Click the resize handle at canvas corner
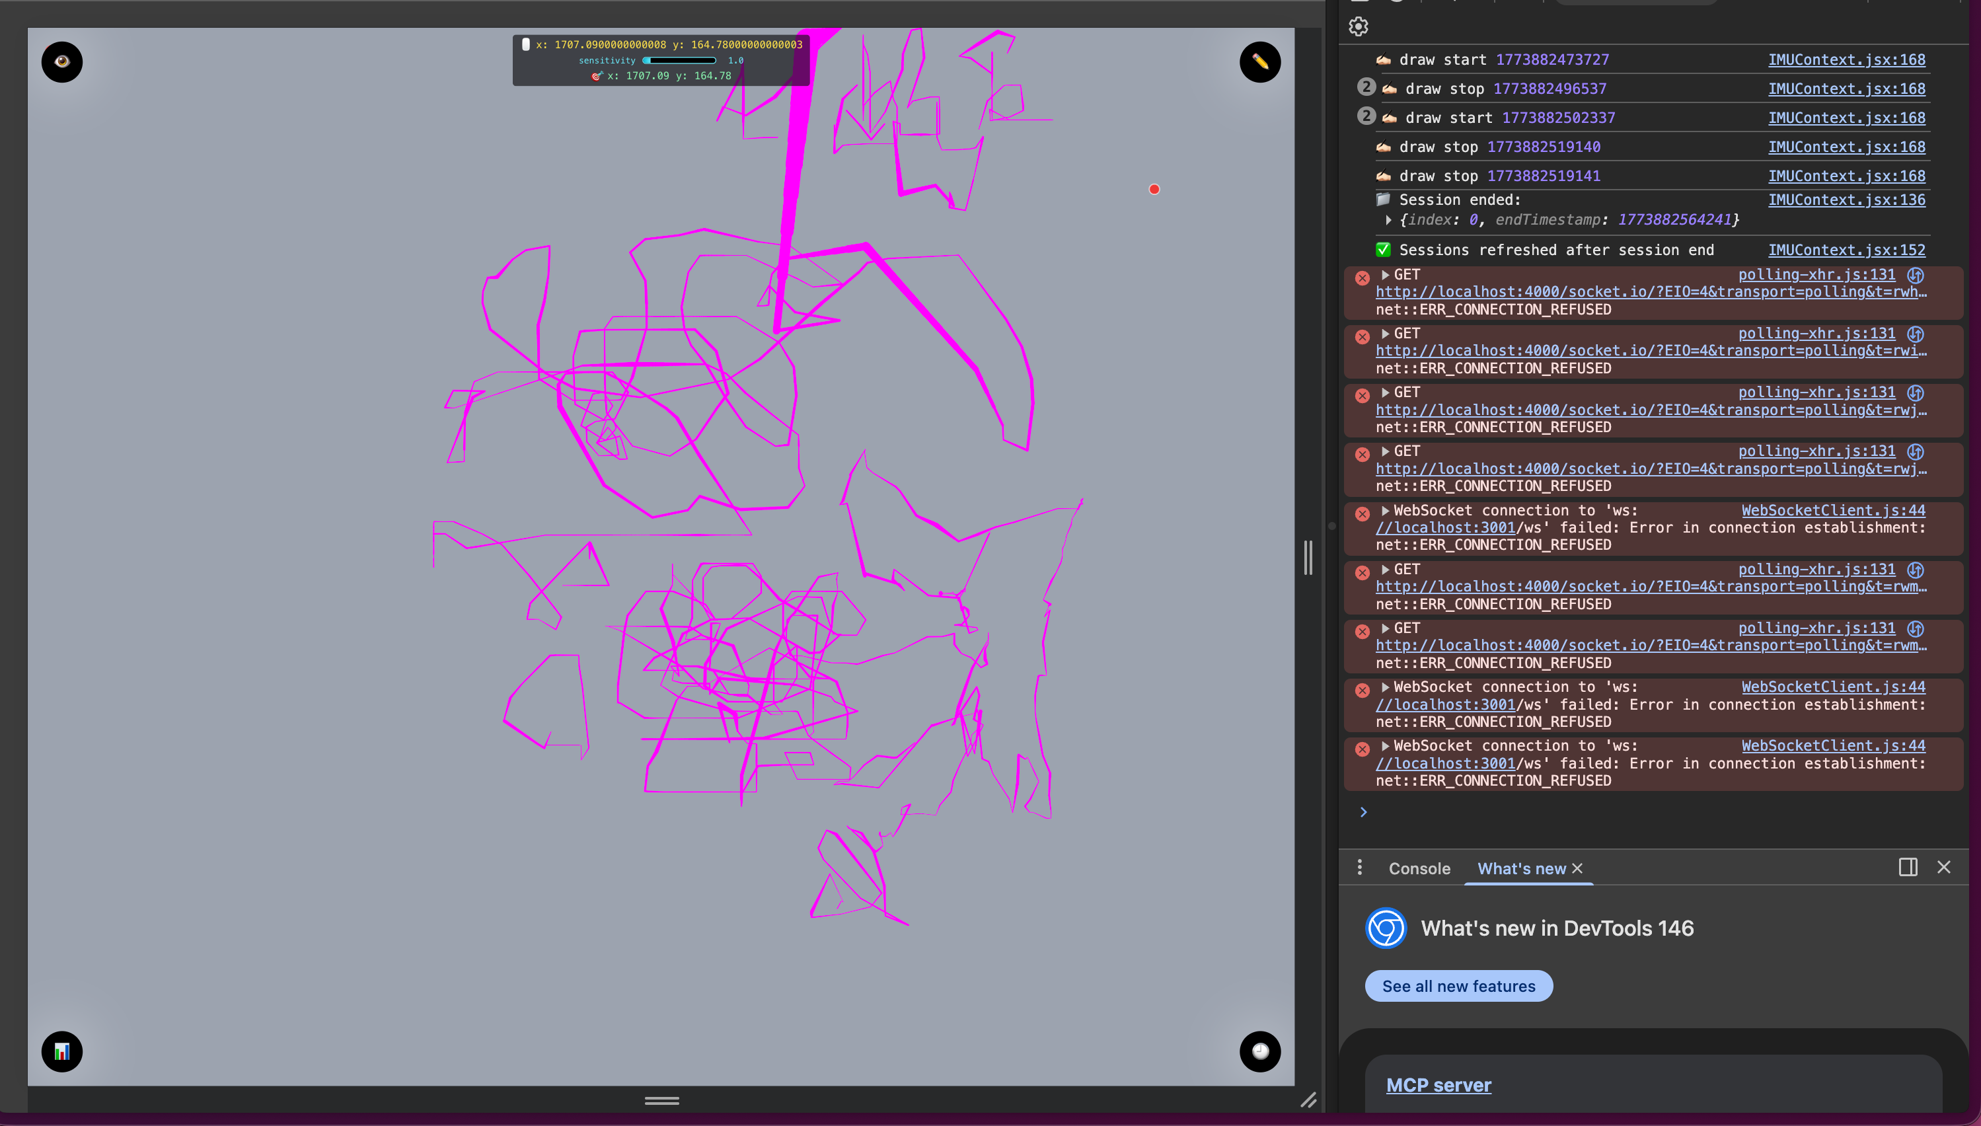The height and width of the screenshot is (1126, 1981). point(1308,1100)
